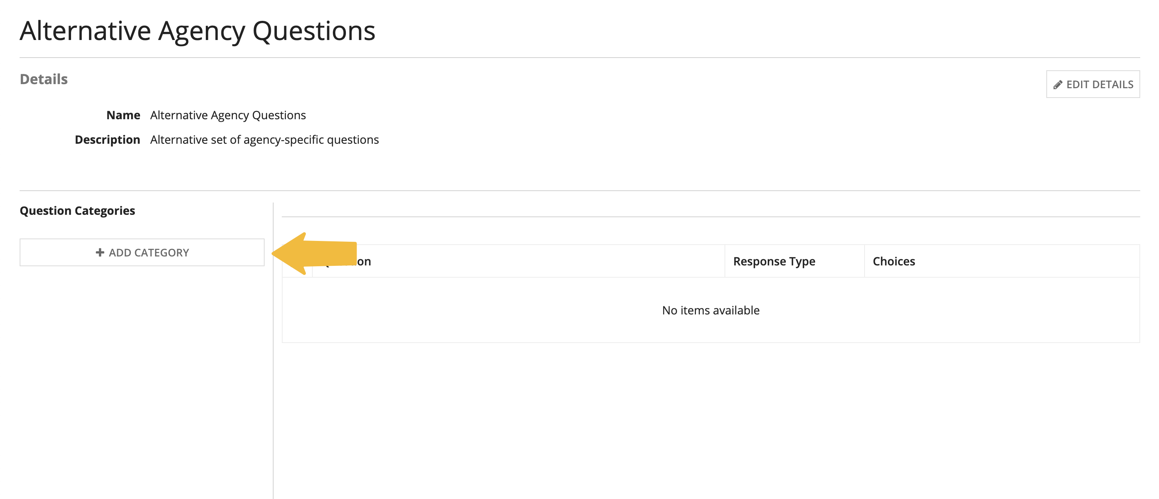This screenshot has width=1159, height=499.
Task: Click the 'No items available' message
Action: (711, 310)
